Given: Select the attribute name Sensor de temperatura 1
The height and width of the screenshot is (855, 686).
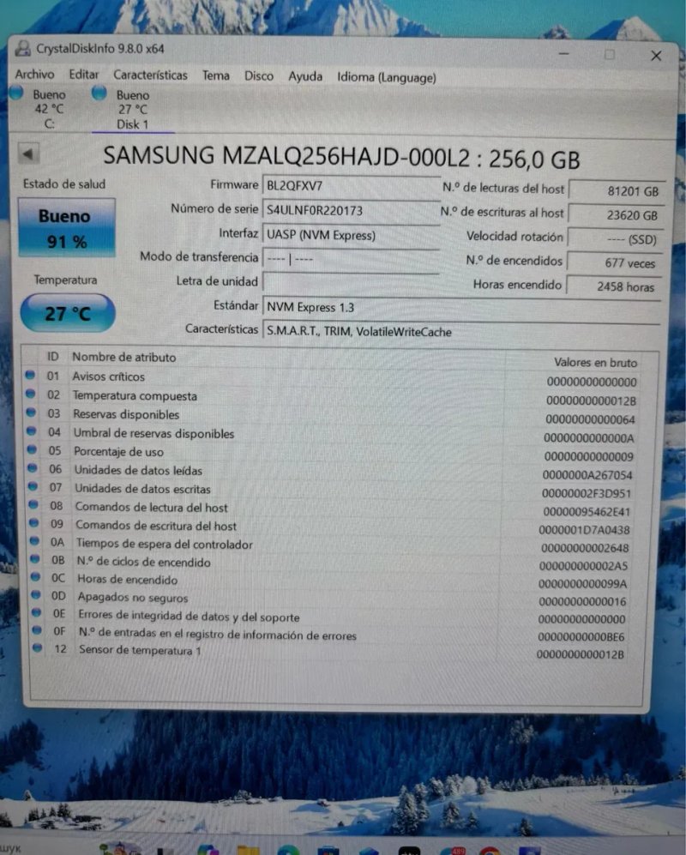Looking at the screenshot, I should coord(140,650).
